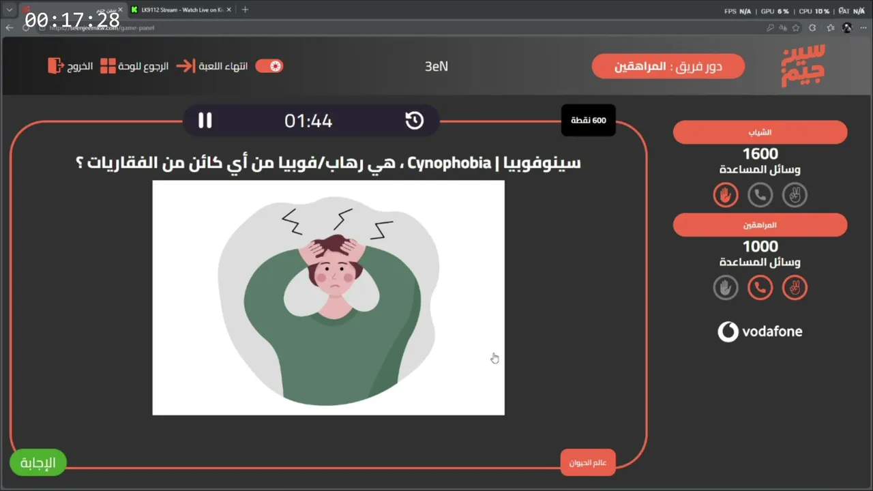Click the الخروج exit button
Viewport: 873px width, 491px height.
(x=70, y=66)
